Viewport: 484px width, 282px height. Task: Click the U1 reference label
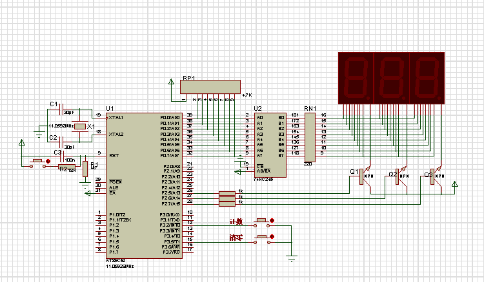[110, 108]
